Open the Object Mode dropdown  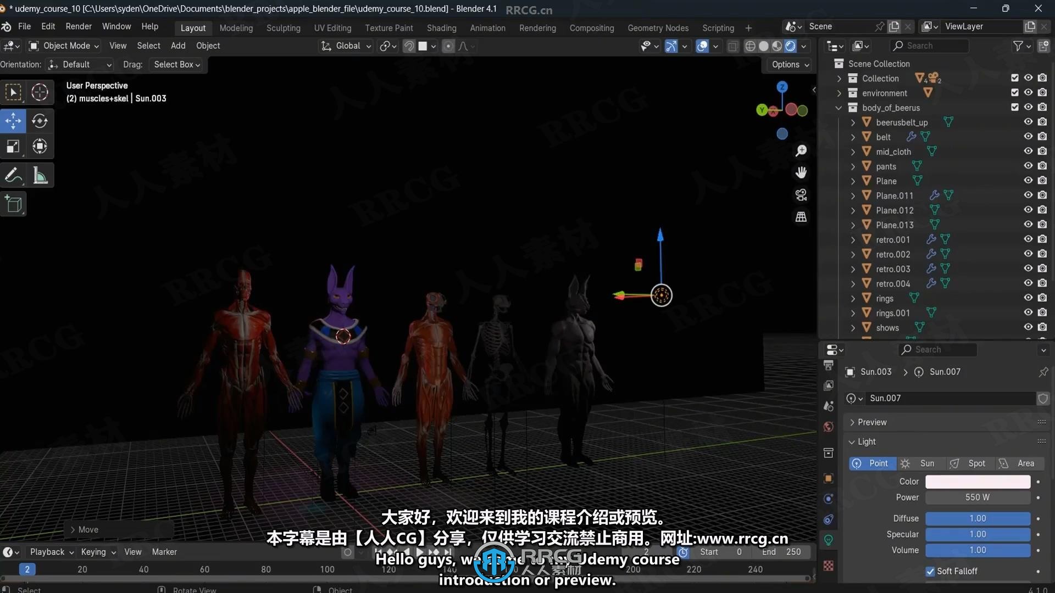click(64, 46)
